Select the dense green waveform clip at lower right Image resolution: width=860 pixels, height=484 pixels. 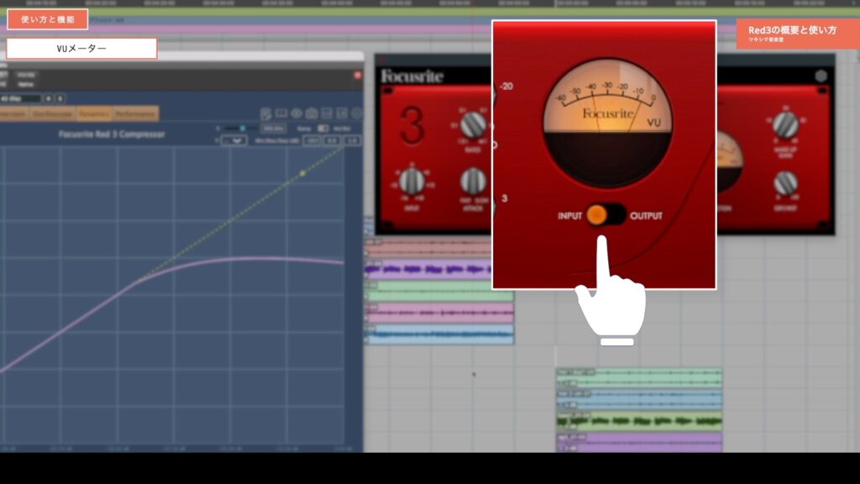[x=639, y=421]
